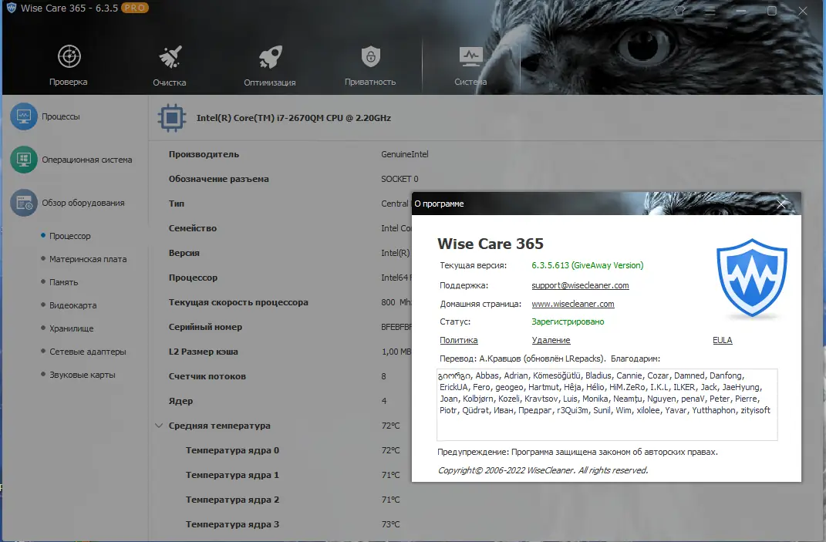Open the Система monitor section
This screenshot has height=542, width=826.
coord(470,65)
